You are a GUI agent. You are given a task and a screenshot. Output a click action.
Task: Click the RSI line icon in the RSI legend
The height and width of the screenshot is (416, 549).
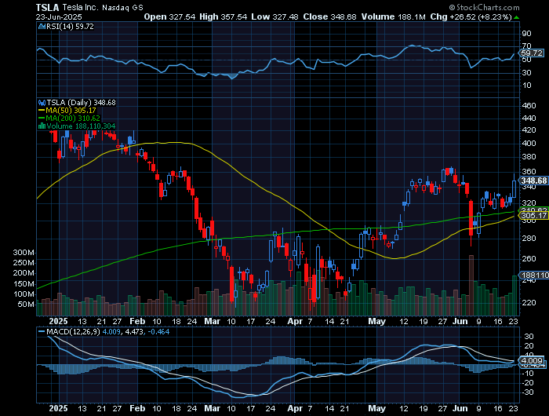pyautogui.click(x=42, y=26)
